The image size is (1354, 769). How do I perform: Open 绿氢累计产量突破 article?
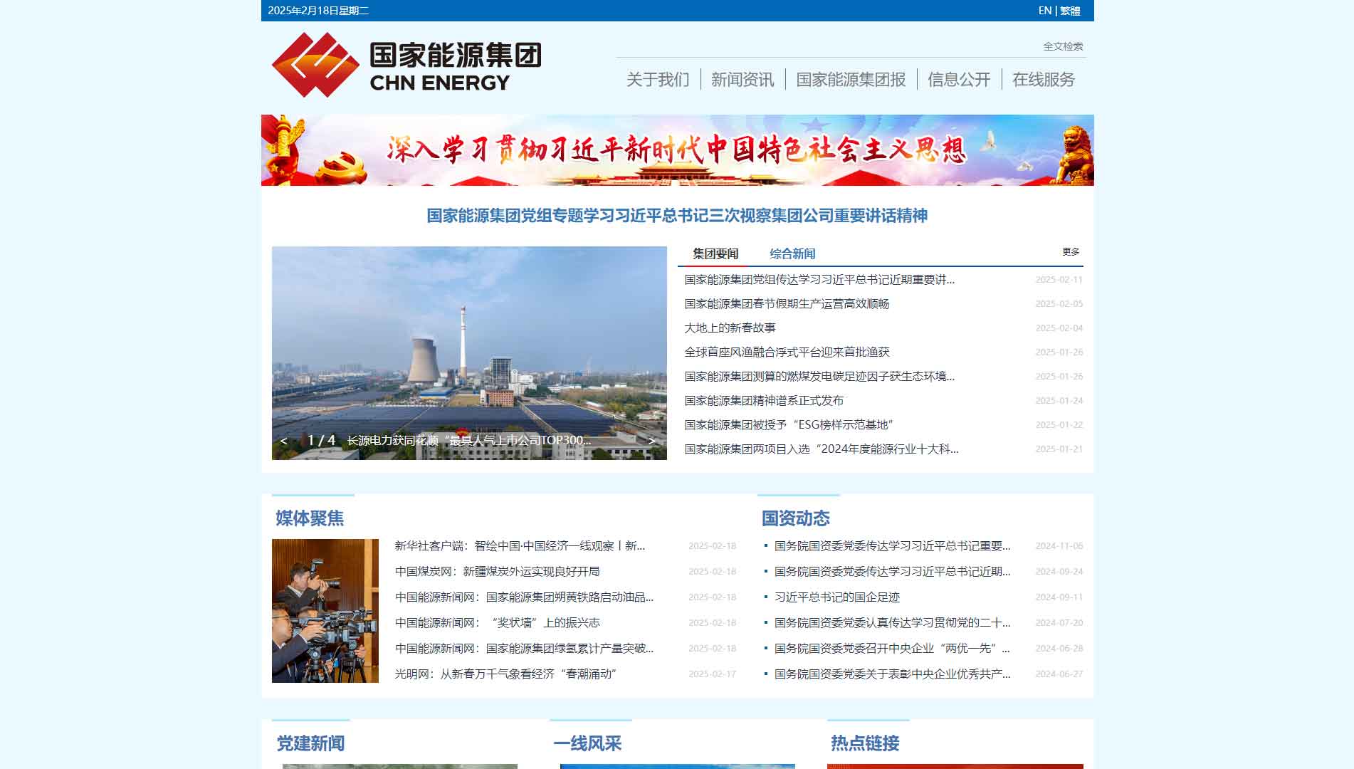pos(524,649)
